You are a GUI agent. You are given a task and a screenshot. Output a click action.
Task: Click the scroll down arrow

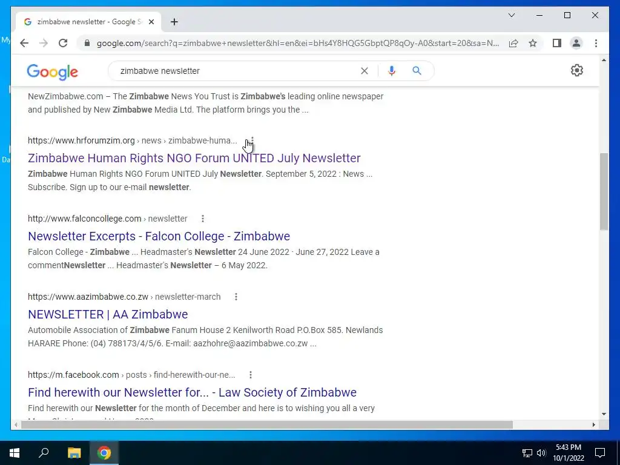(604, 414)
